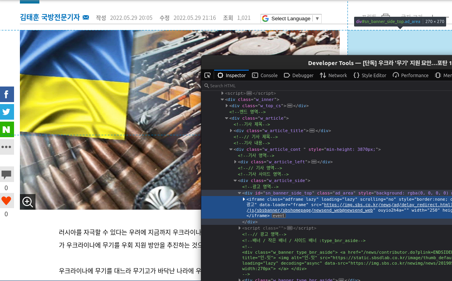Viewport: 452px width, 281px height.
Task: Open the Select Language dropdown
Action: (x=291, y=18)
